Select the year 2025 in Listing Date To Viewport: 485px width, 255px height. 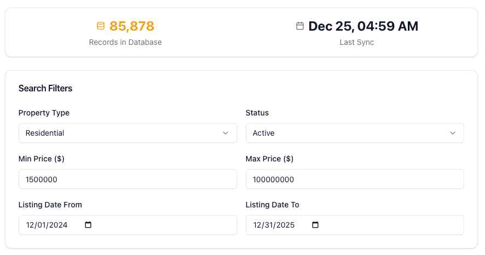point(285,225)
